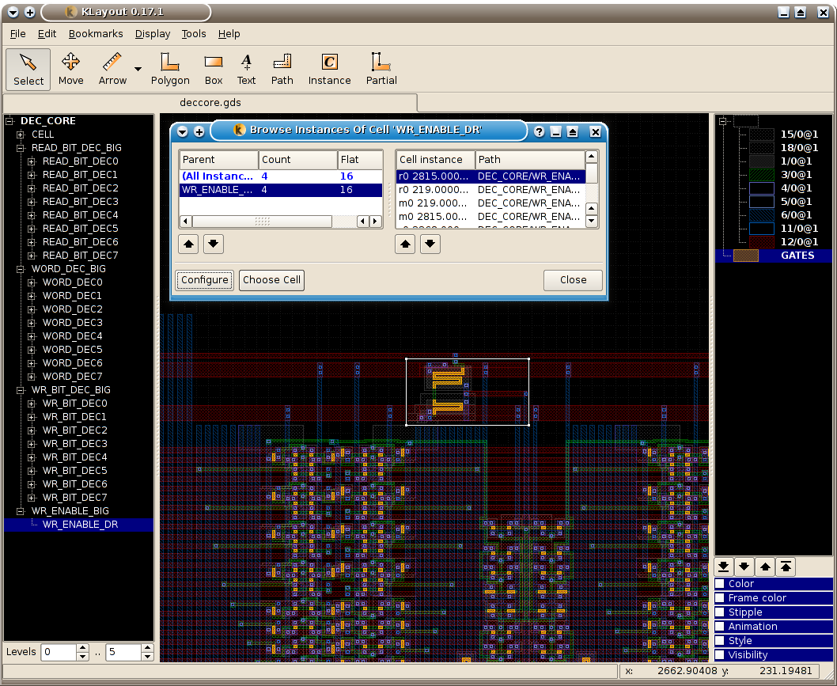This screenshot has height=686, width=837.
Task: Open the Bookmarks menu
Action: coord(96,34)
